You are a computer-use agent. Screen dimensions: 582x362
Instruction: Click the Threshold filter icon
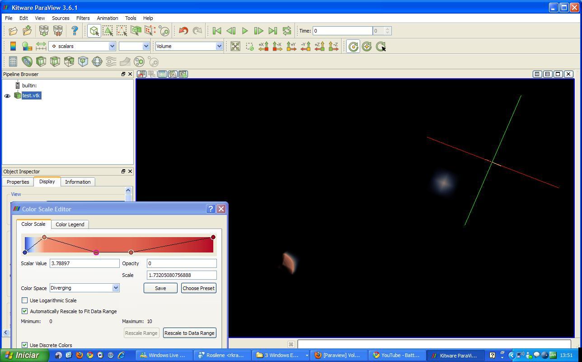[x=69, y=61]
